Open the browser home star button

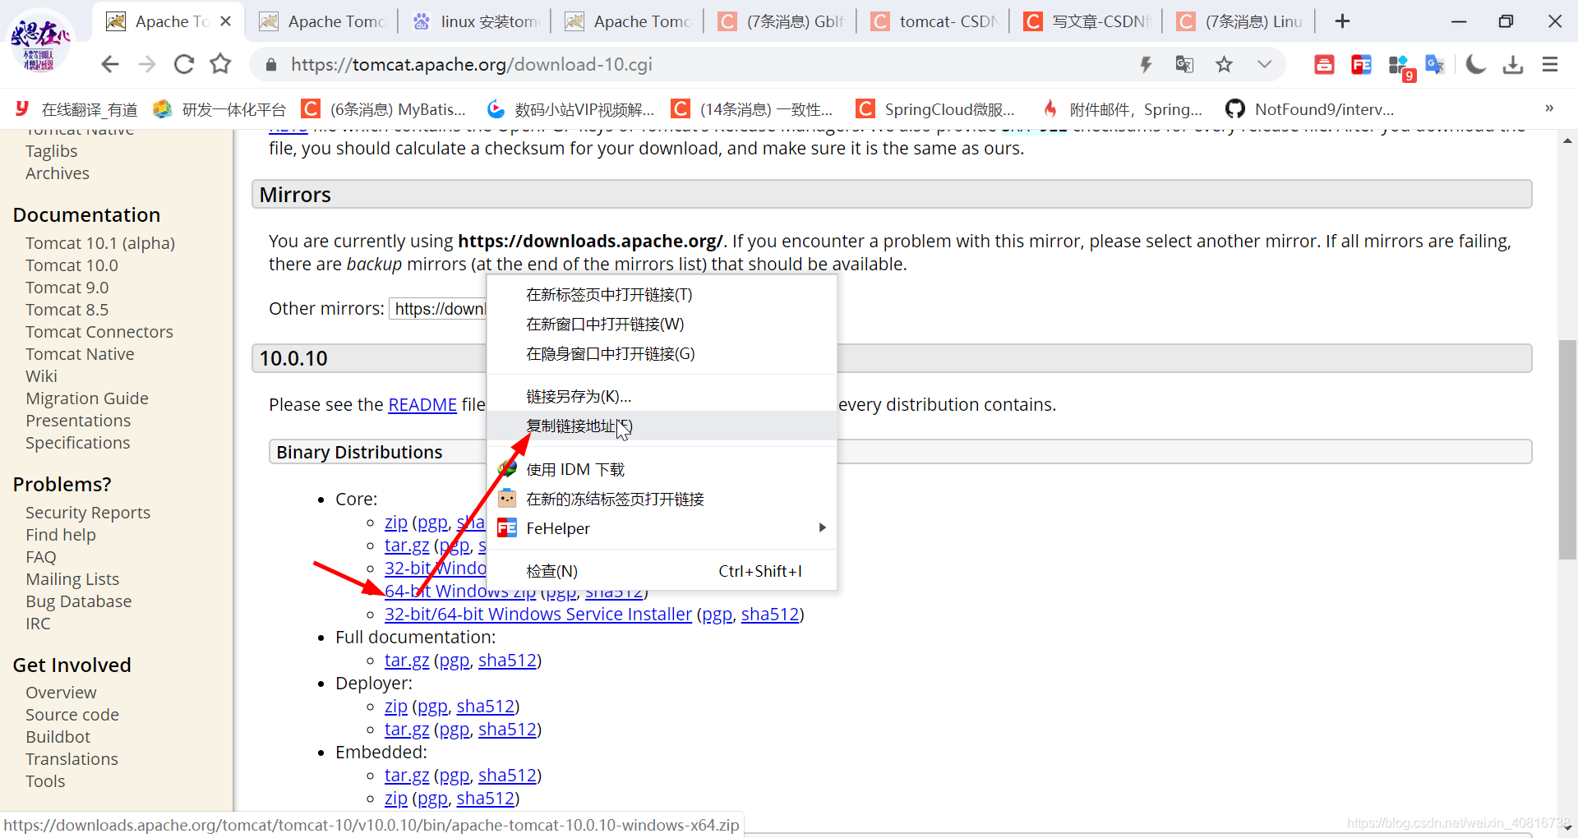point(220,64)
